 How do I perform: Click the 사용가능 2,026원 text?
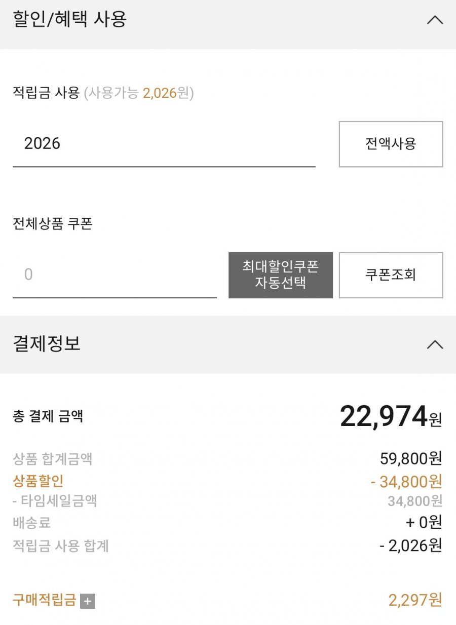[x=139, y=93]
